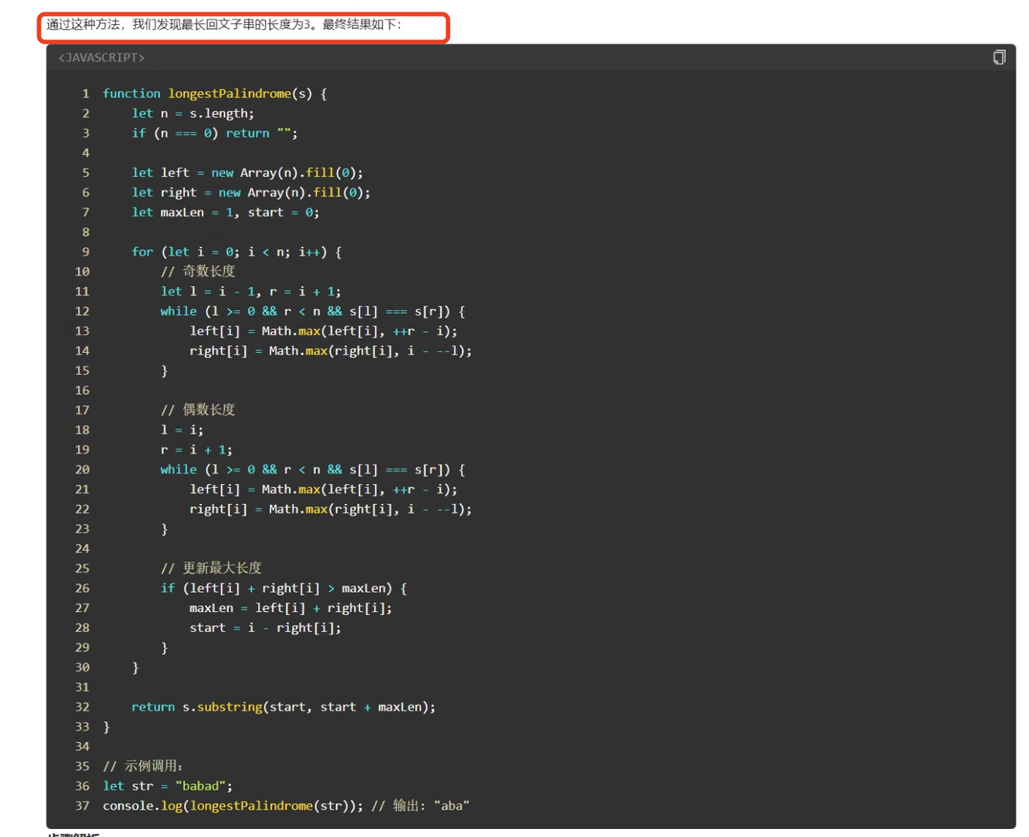Click the left[i] assignment on line 21
This screenshot has width=1029, height=837.
tap(323, 490)
